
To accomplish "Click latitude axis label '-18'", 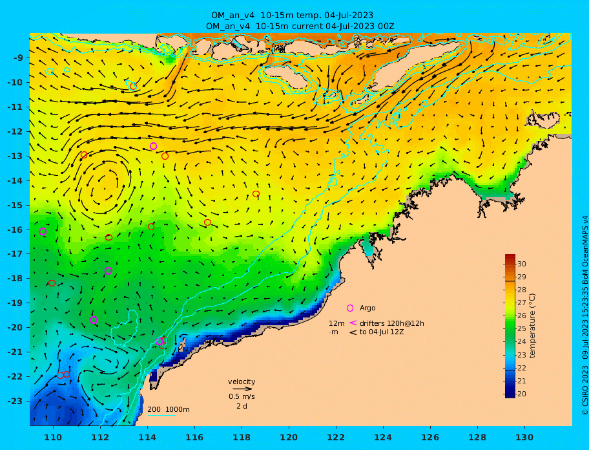I will click(15, 279).
